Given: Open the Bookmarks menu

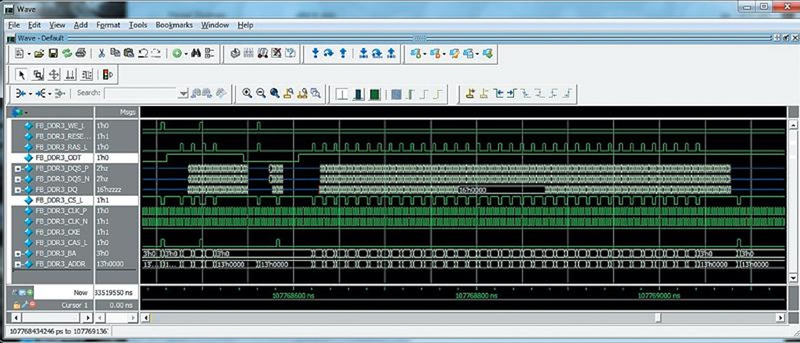Looking at the screenshot, I should pos(174,25).
